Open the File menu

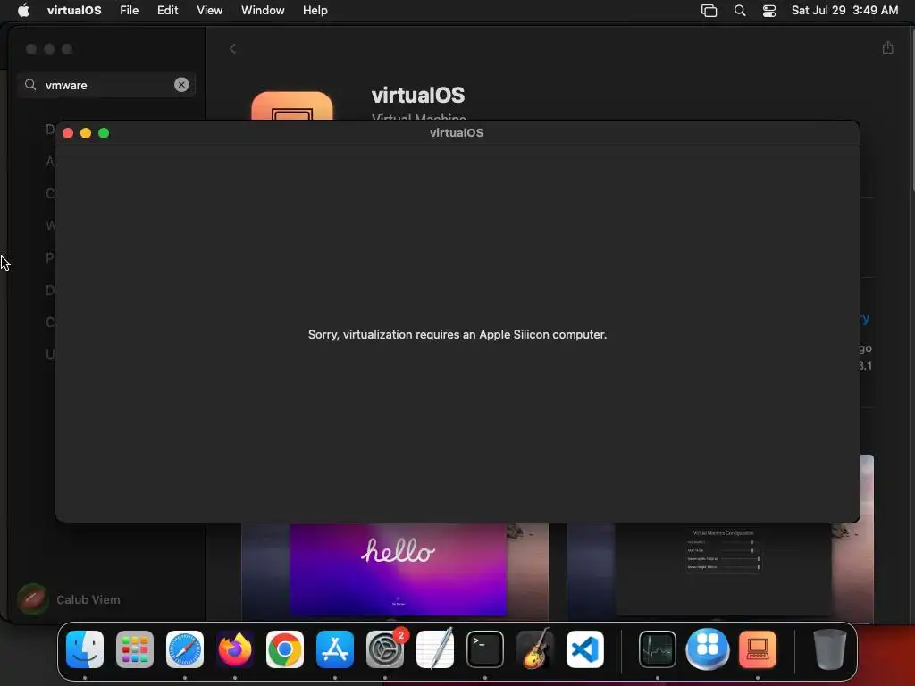click(129, 10)
